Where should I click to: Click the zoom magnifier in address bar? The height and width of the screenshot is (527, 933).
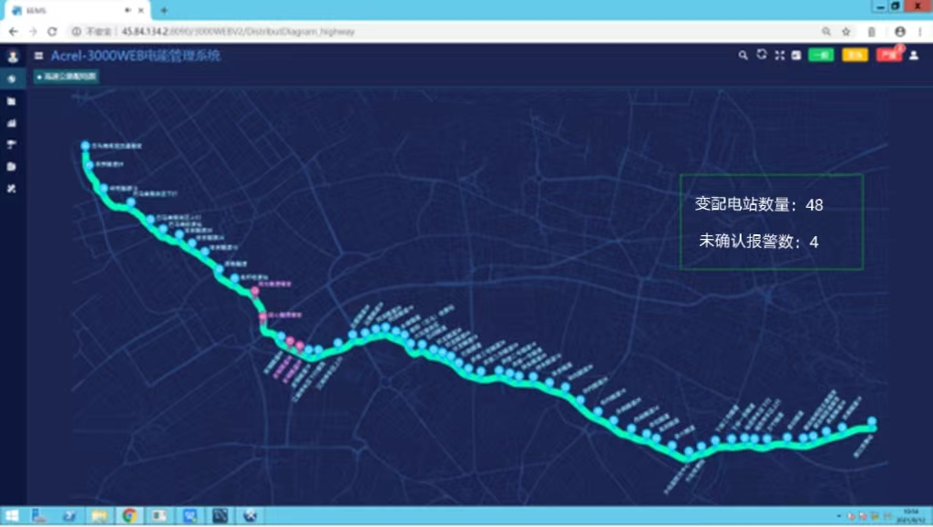point(826,32)
